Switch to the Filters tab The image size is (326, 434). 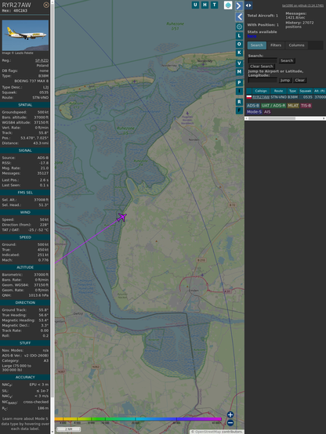pos(276,45)
